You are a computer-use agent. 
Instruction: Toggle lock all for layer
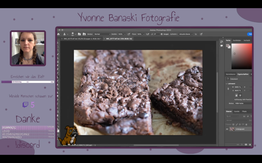246,124
